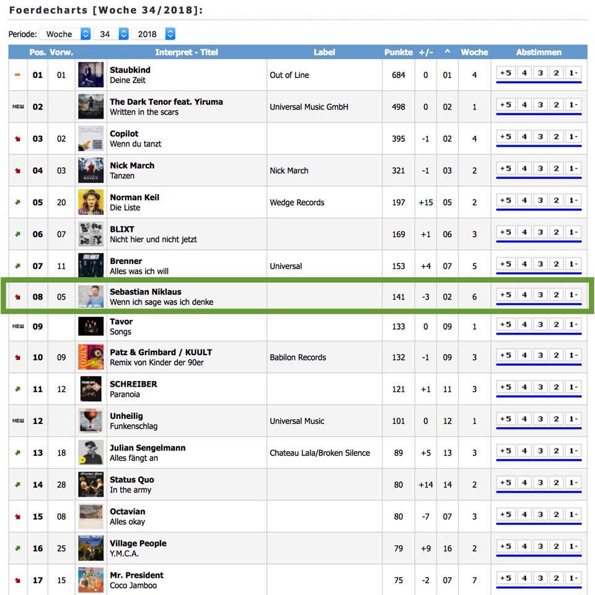The width and height of the screenshot is (595, 595).
Task: Vote 4 for Village People Y.M.C.A.
Action: coord(524,547)
